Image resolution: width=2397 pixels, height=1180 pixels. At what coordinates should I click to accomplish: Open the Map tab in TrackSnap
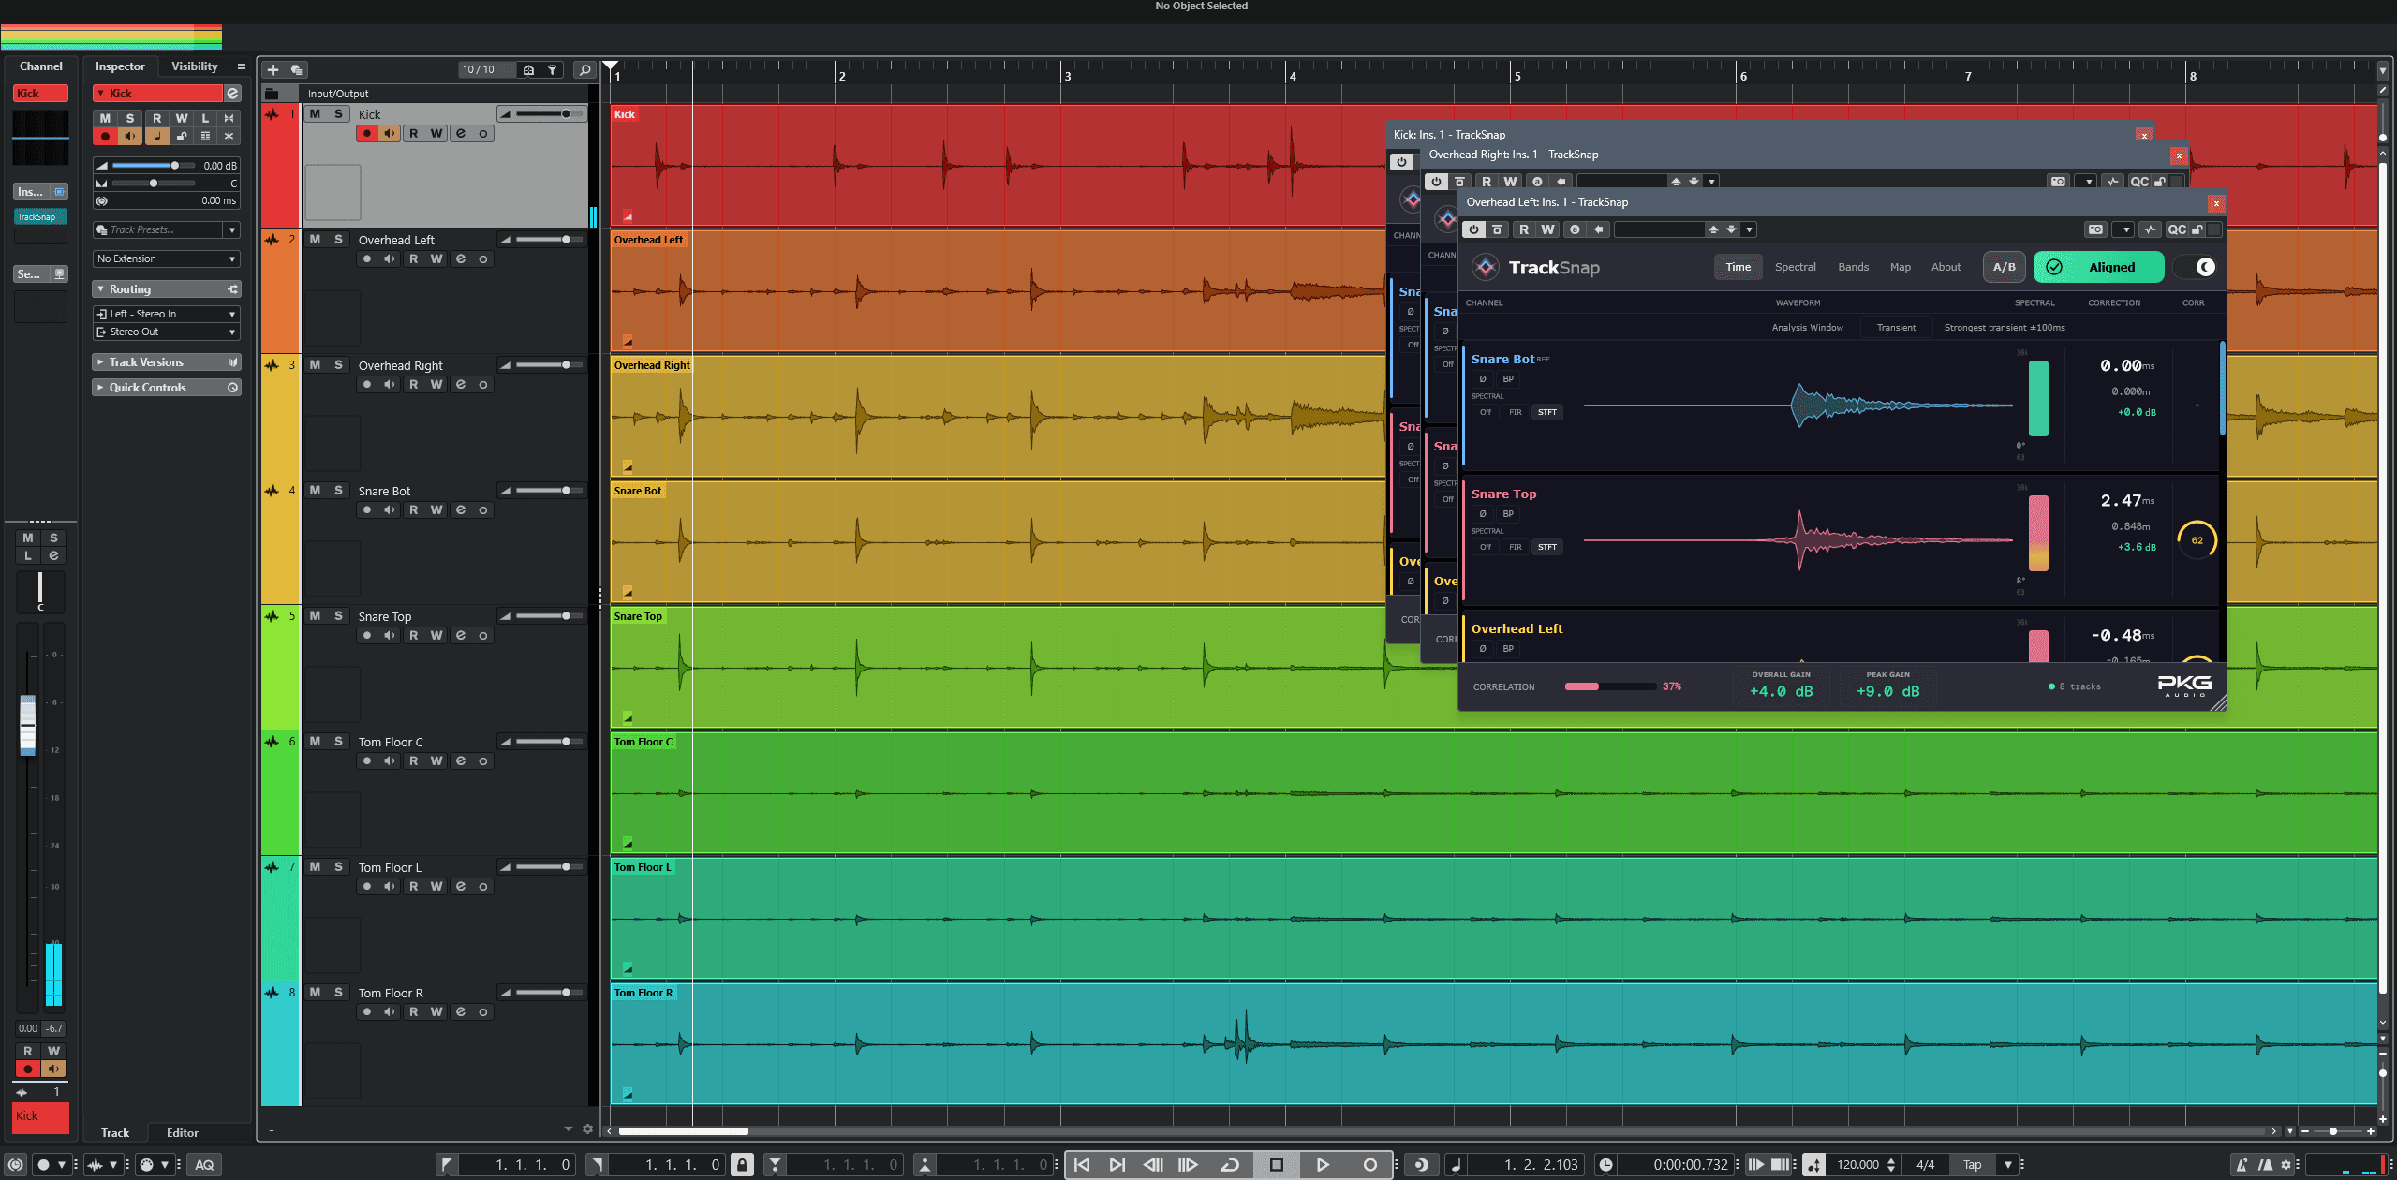[1900, 267]
